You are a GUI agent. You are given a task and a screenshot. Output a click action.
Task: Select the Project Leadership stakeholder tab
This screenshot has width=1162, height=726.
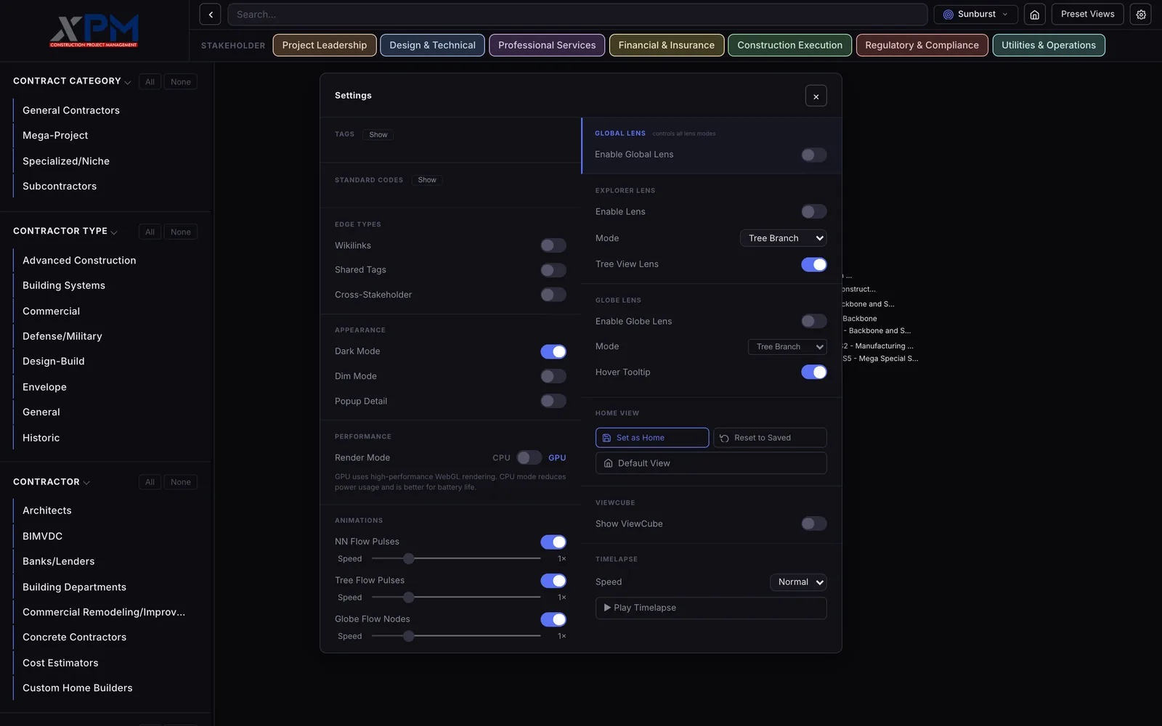point(325,45)
